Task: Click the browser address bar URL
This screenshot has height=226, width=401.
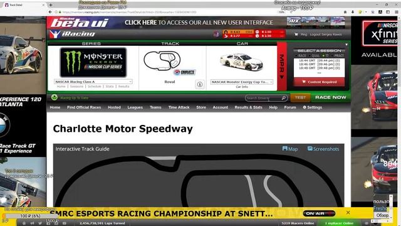Action: pyautogui.click(x=129, y=12)
